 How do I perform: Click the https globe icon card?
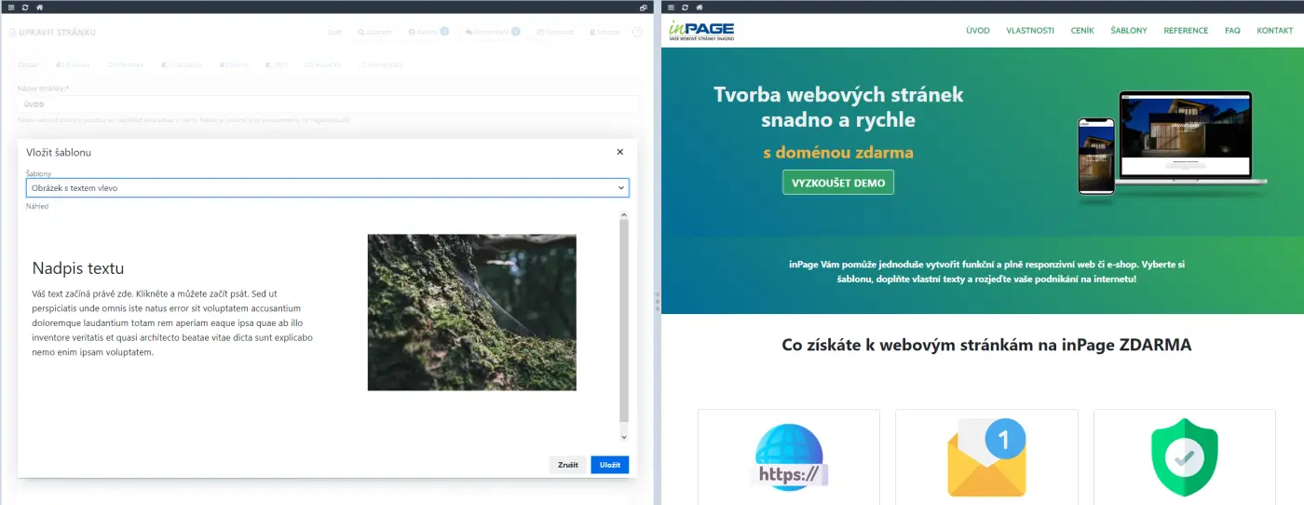tap(789, 457)
